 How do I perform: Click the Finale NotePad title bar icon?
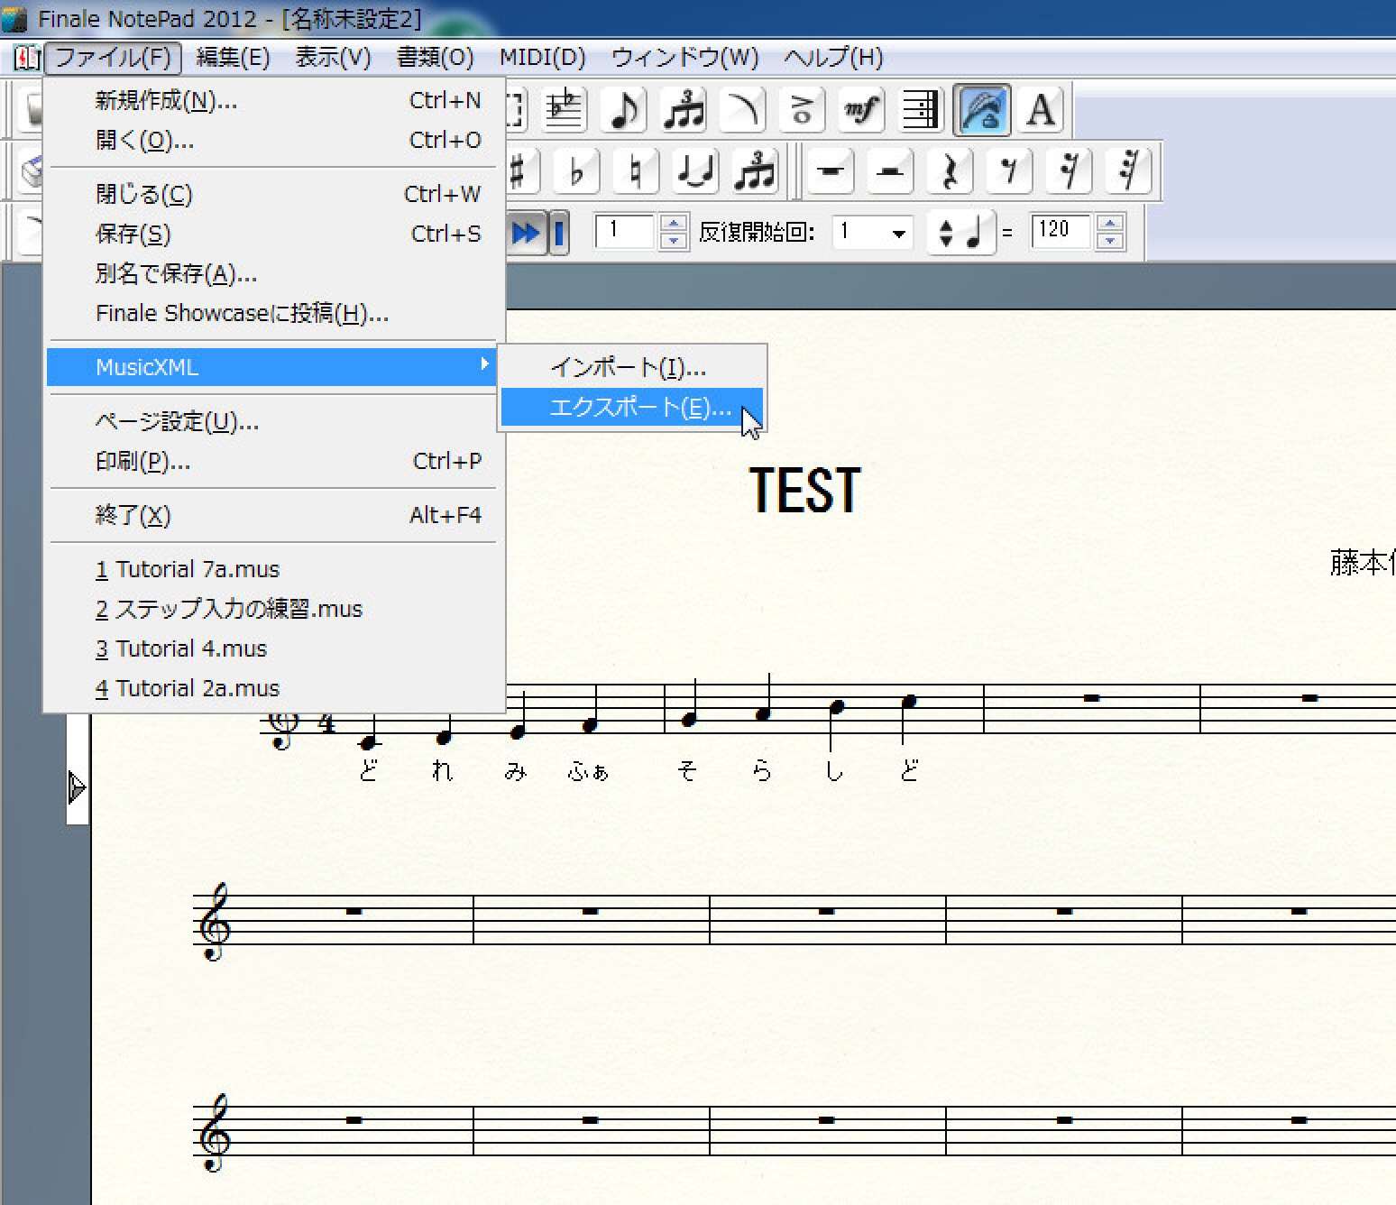(x=14, y=18)
